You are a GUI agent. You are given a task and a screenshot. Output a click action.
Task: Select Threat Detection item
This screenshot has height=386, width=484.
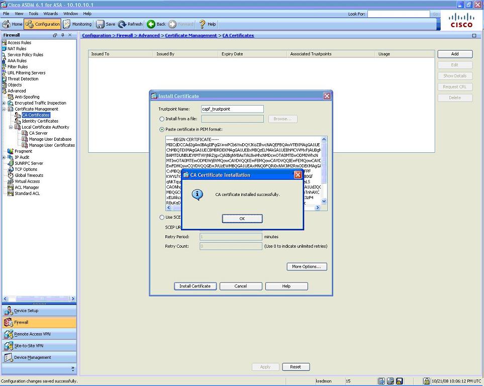[23, 79]
